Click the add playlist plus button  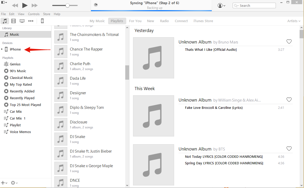point(4,183)
